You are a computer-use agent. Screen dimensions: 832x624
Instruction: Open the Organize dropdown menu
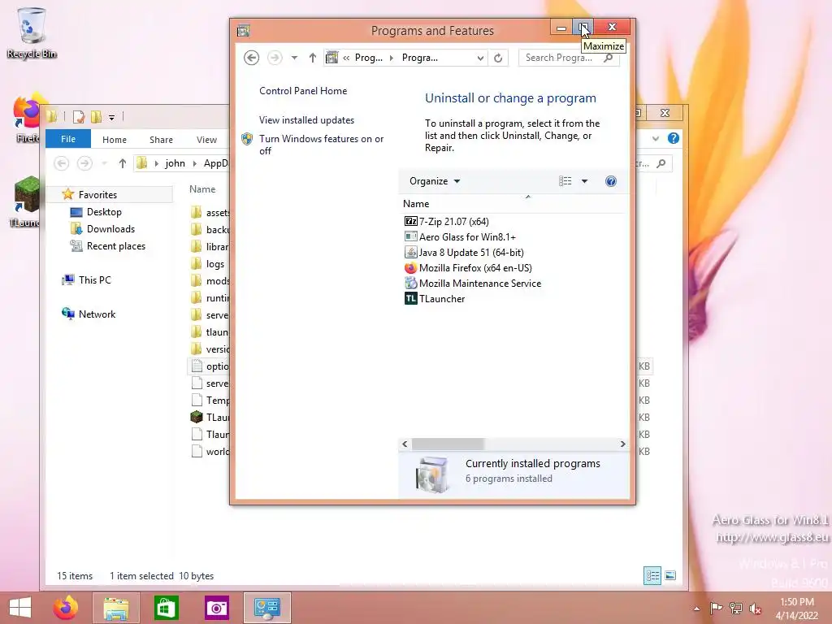[x=435, y=181]
